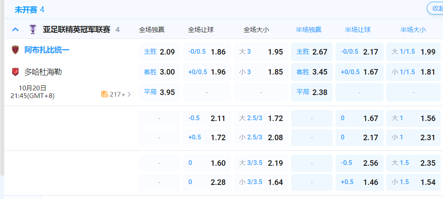
Task: Choose 全场独赢 平局 odds 3.95
Action: [x=159, y=92]
